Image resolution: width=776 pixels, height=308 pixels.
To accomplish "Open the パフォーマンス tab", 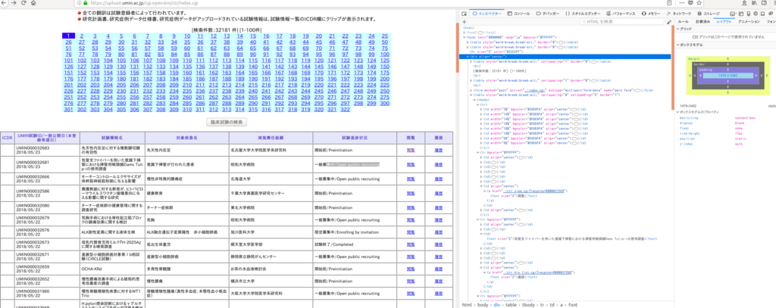I will [x=623, y=14].
